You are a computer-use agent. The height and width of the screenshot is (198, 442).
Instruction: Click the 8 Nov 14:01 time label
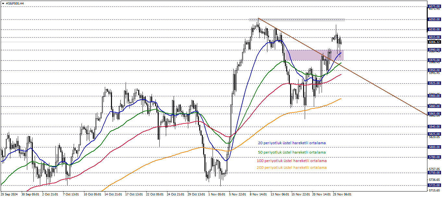(x=258, y=195)
